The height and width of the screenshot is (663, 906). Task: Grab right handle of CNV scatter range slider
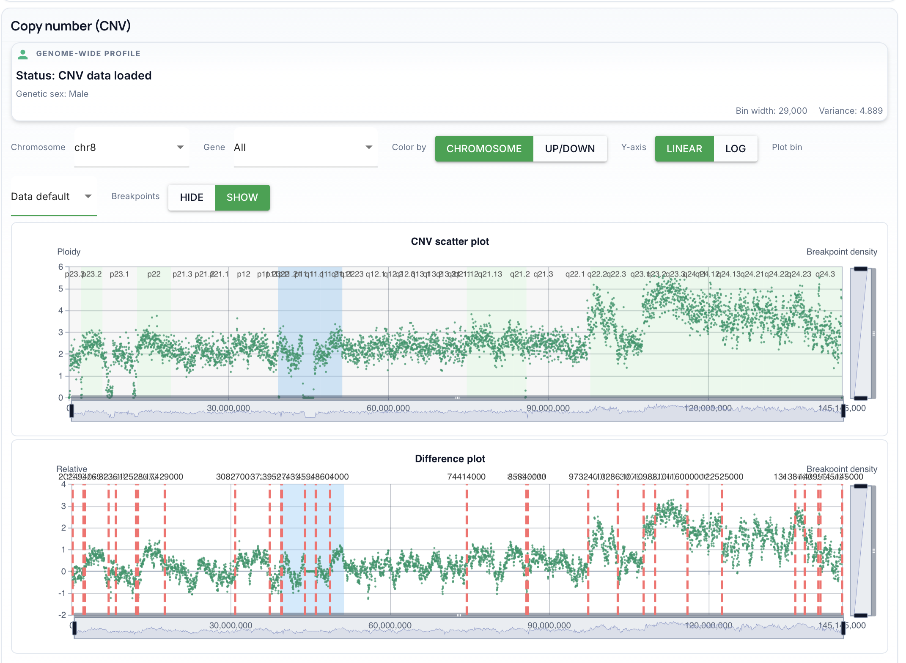[x=843, y=410]
